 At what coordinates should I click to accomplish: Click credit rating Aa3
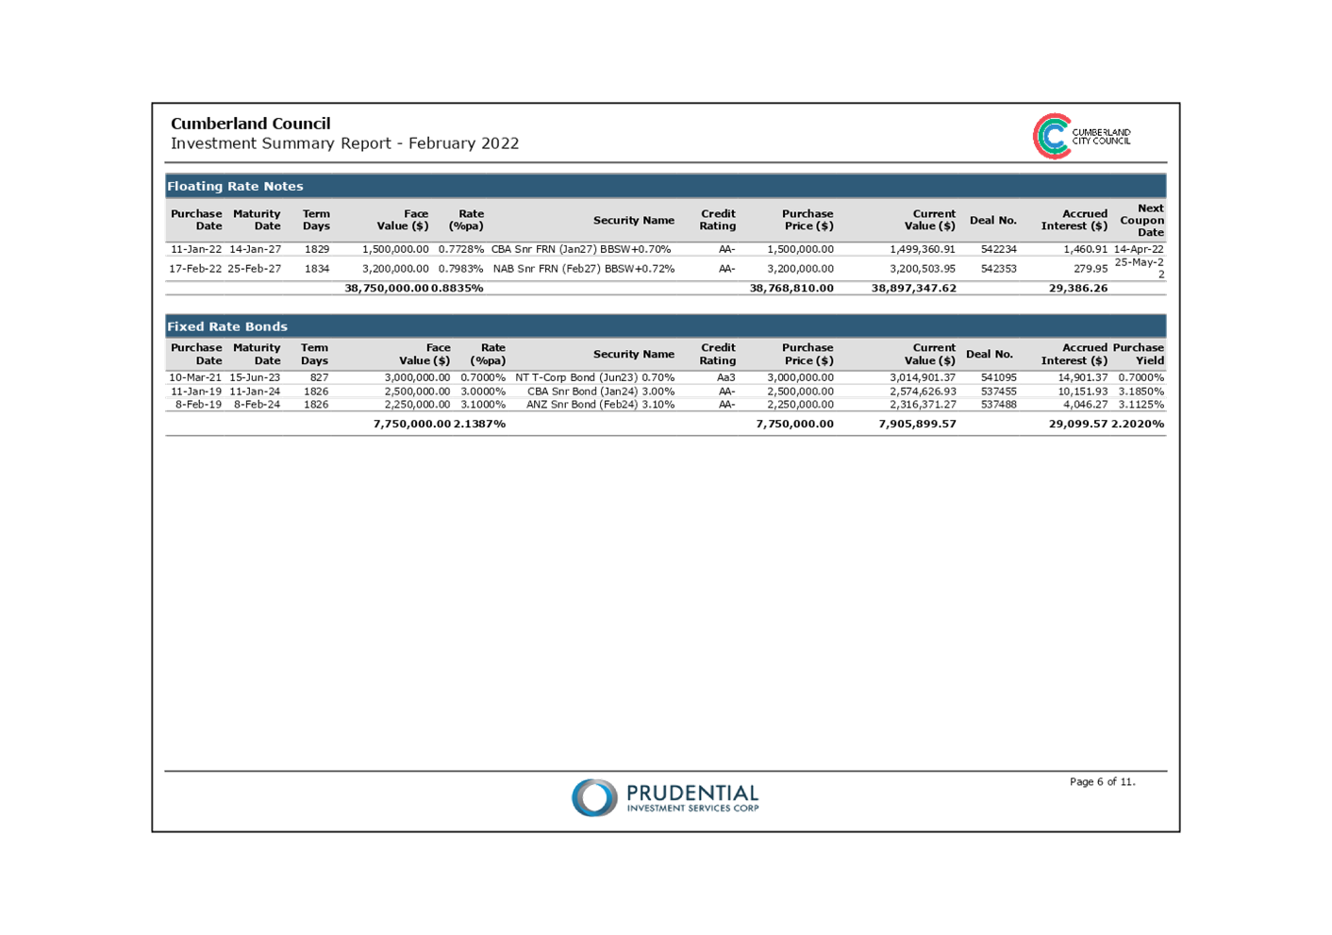[726, 377]
